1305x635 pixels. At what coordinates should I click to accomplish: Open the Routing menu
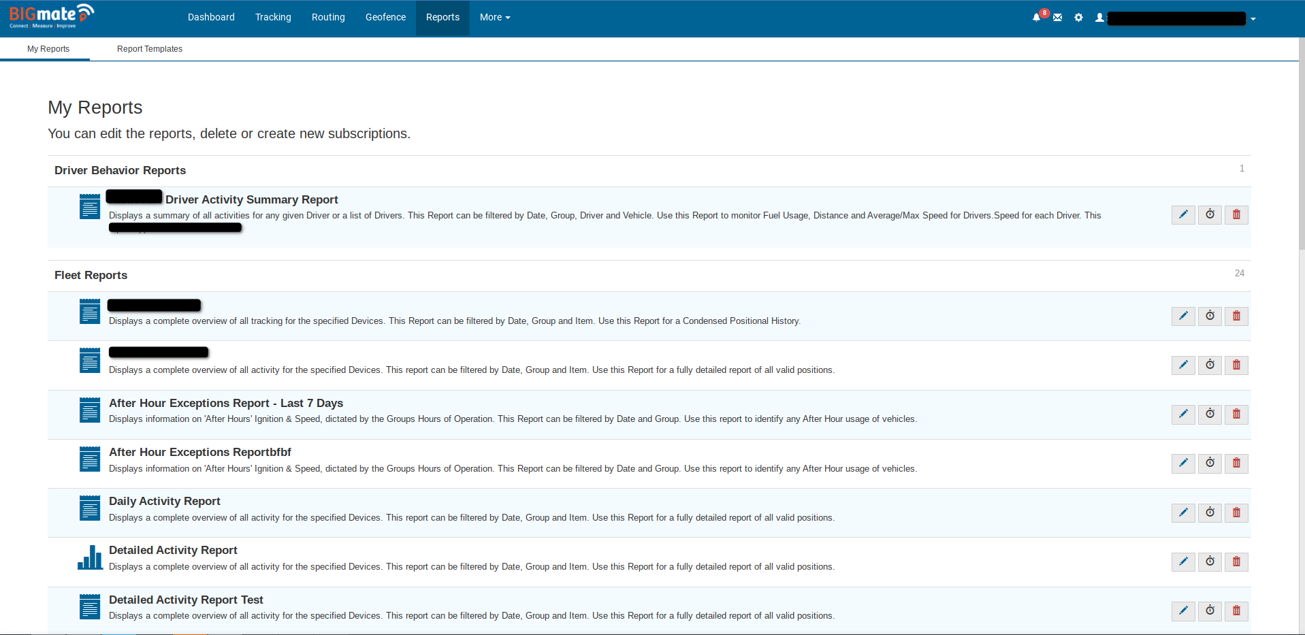(328, 18)
